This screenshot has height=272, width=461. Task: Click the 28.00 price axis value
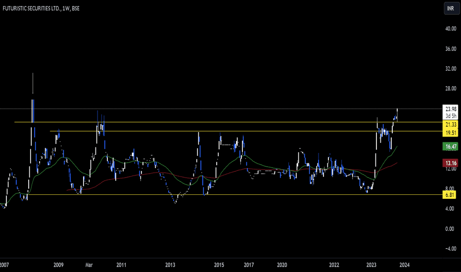coord(451,89)
